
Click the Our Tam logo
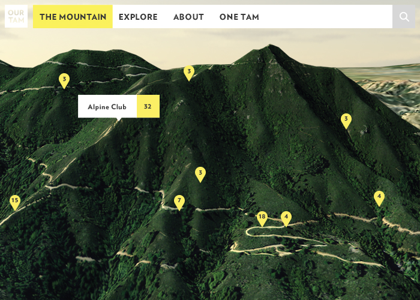point(16,17)
